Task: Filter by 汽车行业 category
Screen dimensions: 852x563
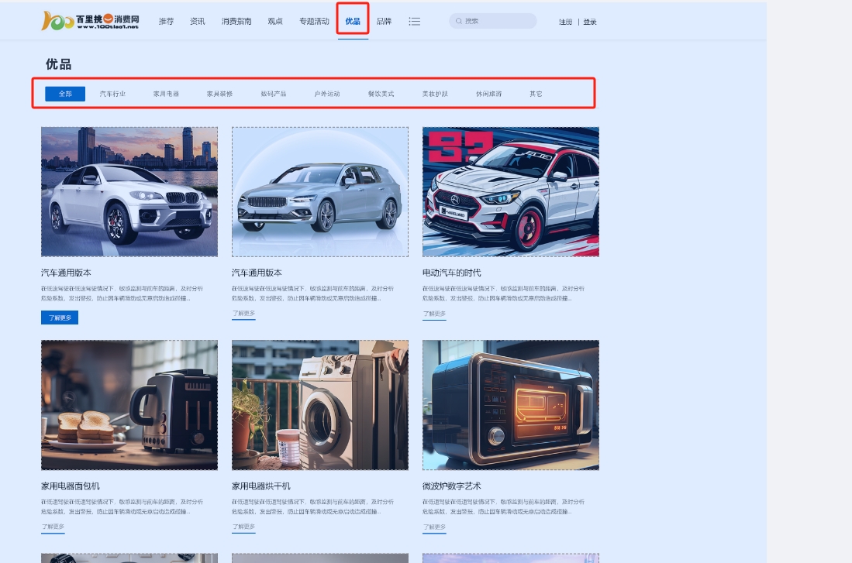Action: coord(112,94)
